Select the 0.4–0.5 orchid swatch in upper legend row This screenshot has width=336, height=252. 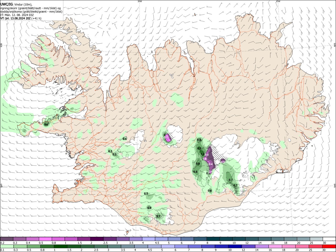tap(32, 239)
